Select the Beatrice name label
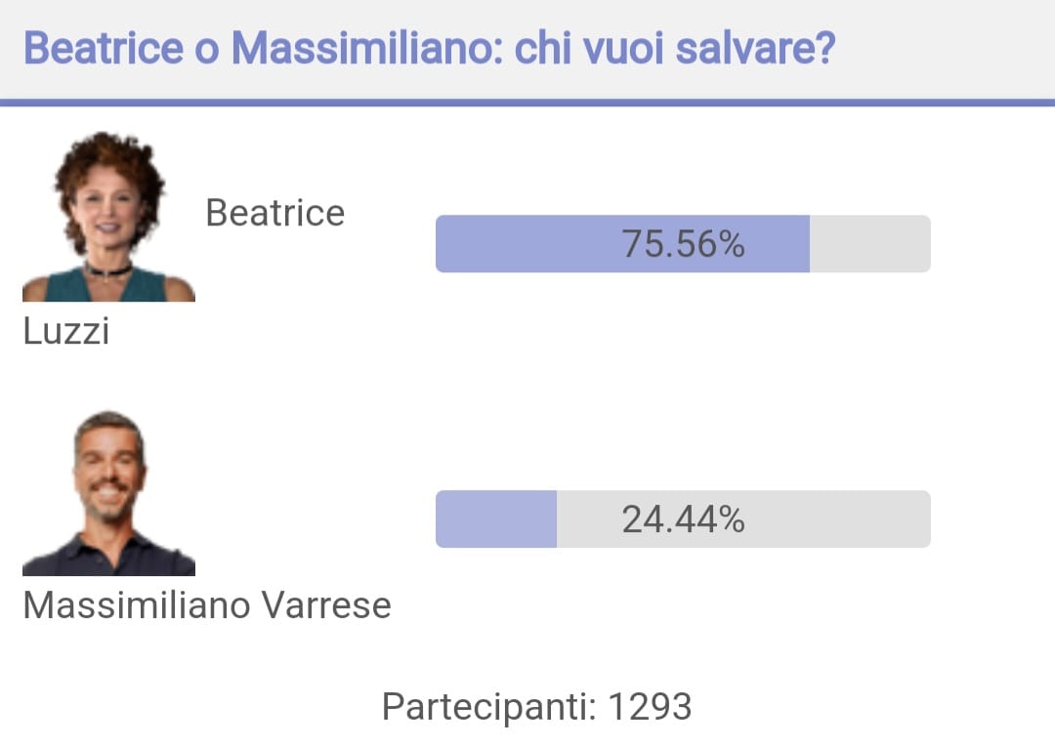 click(x=275, y=213)
